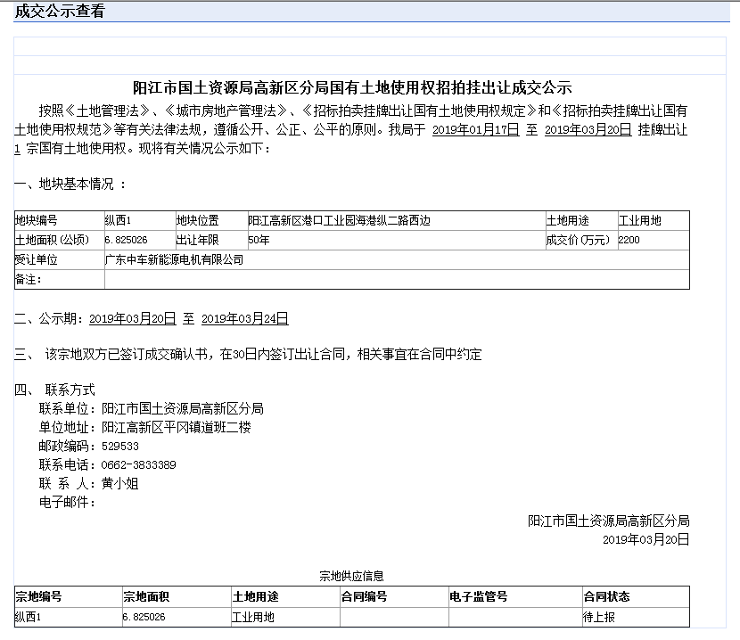
Task: Click the 地块编号 label cell
Action: 60,220
